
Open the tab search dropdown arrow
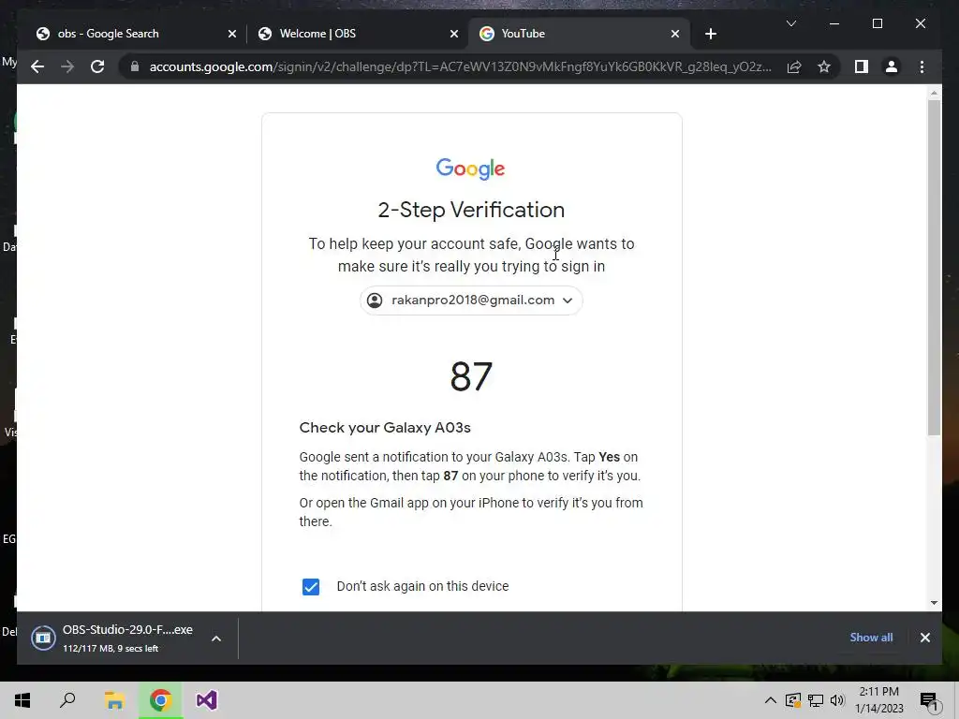point(790,23)
